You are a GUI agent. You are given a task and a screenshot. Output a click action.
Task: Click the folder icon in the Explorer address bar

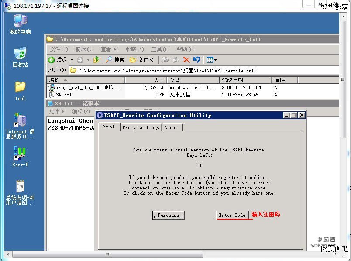pyautogui.click(x=73, y=71)
